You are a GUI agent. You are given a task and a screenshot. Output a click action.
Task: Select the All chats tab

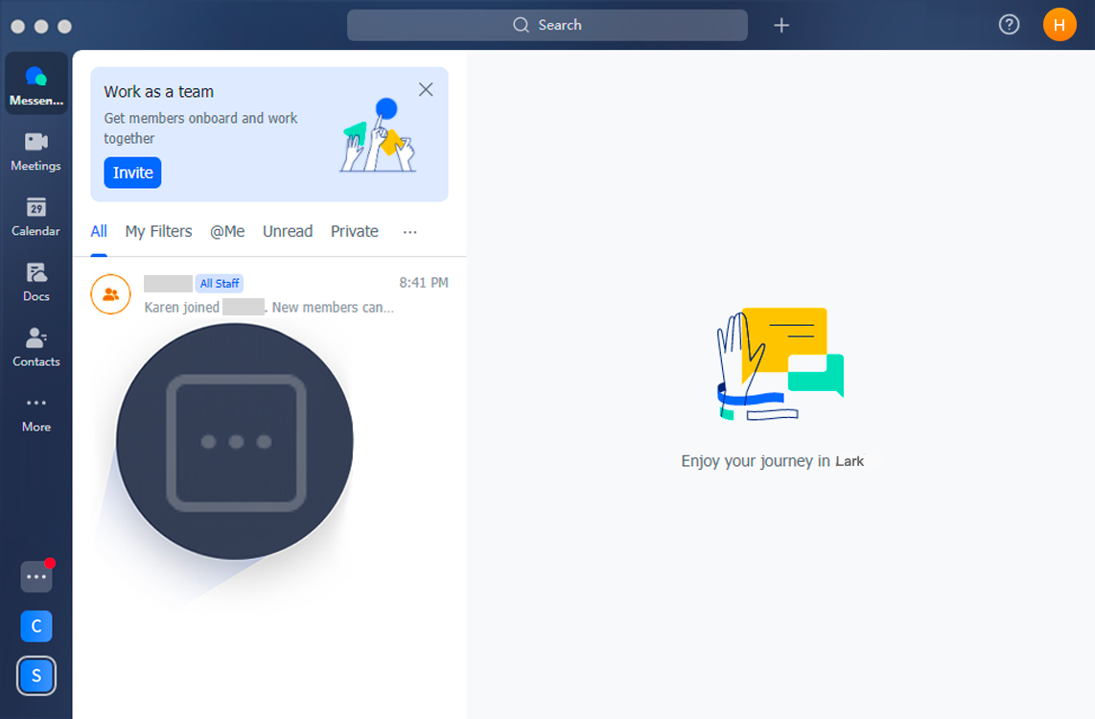pyautogui.click(x=99, y=231)
